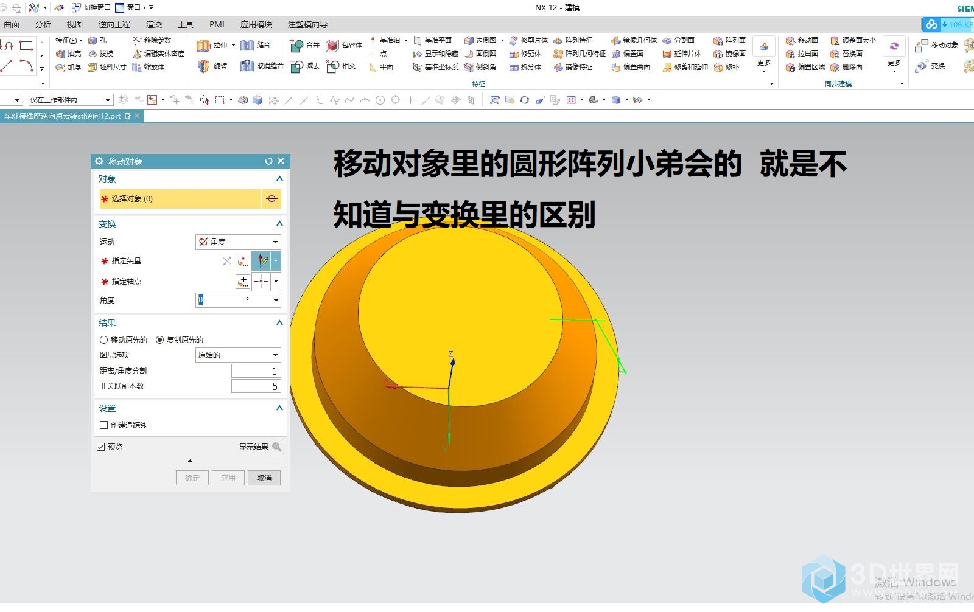Open the specify vector type dropdown arrow
The height and width of the screenshot is (612, 974).
point(276,261)
